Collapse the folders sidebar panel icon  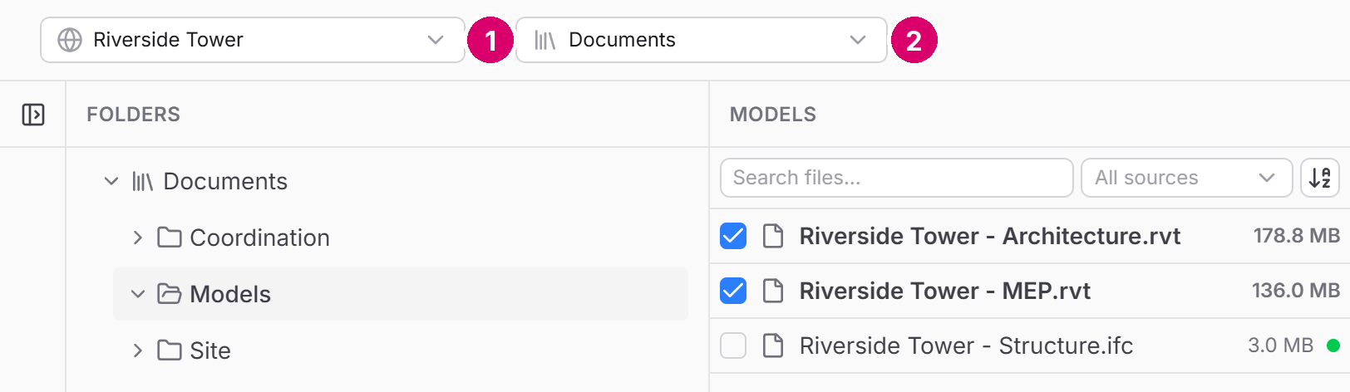33,115
